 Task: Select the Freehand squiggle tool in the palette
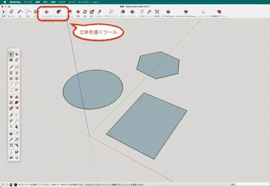17,67
